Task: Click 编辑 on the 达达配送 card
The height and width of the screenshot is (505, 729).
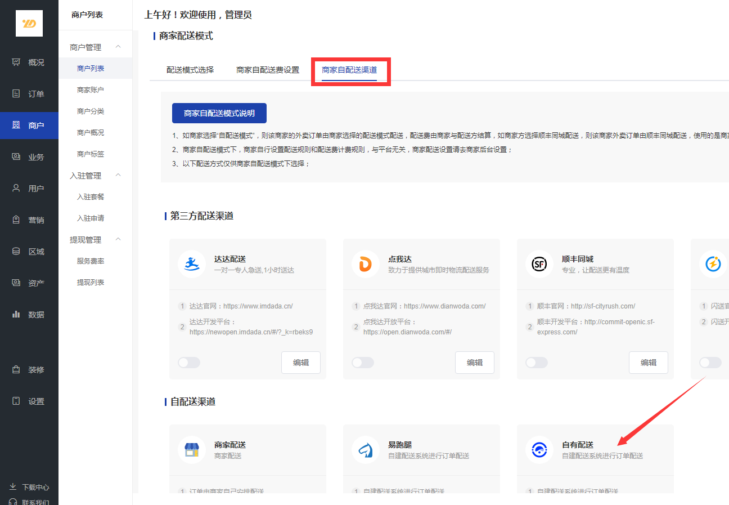Action: pos(301,363)
